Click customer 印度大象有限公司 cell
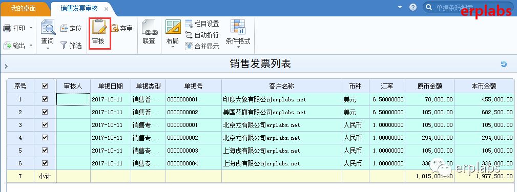Viewport: 517px width, 192px height. pyautogui.click(x=282, y=99)
